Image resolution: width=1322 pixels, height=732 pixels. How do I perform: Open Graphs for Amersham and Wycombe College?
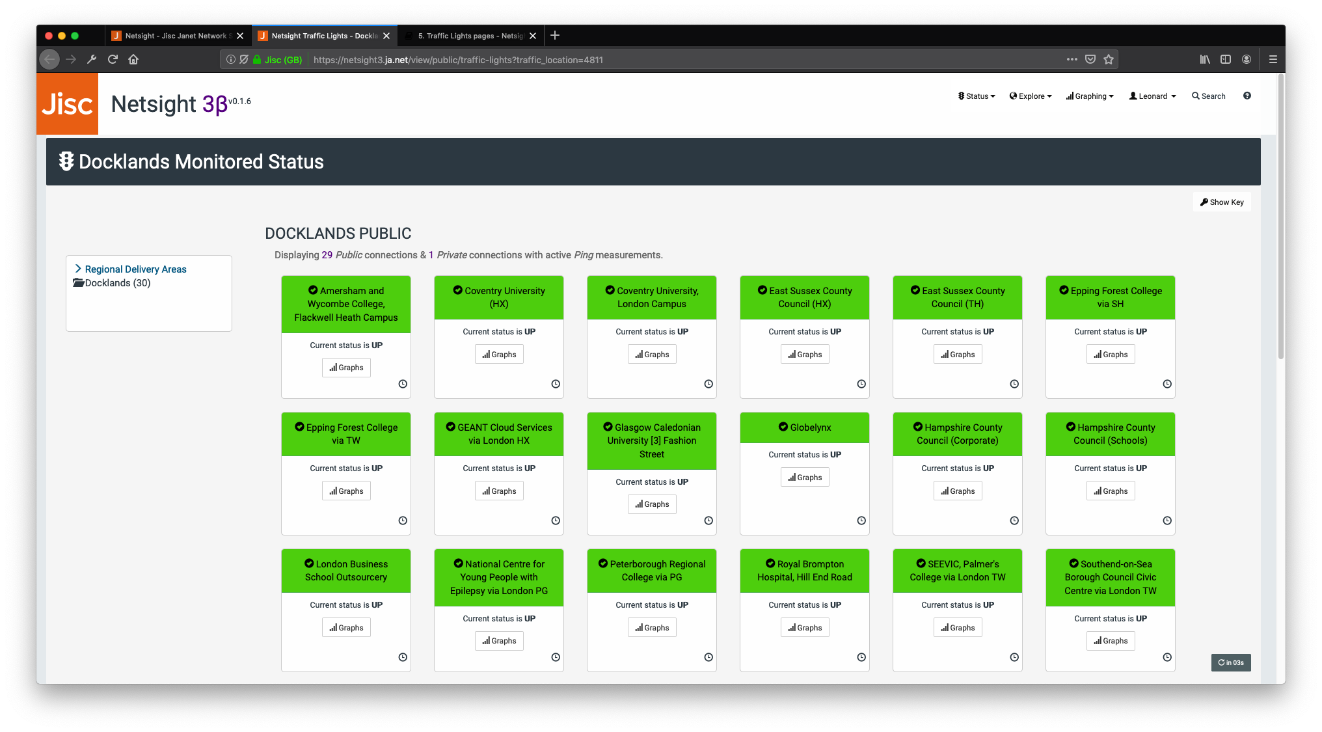(x=346, y=368)
